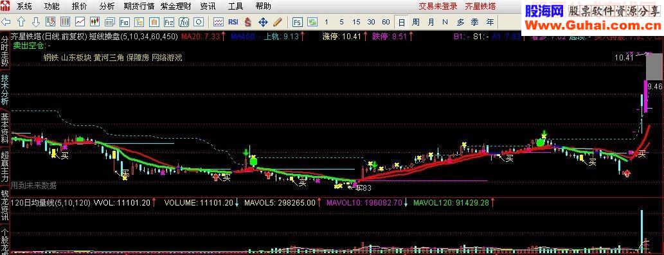664x255 pixels.
Task: Switch to the 技术分析 side tab
Action: (4, 90)
